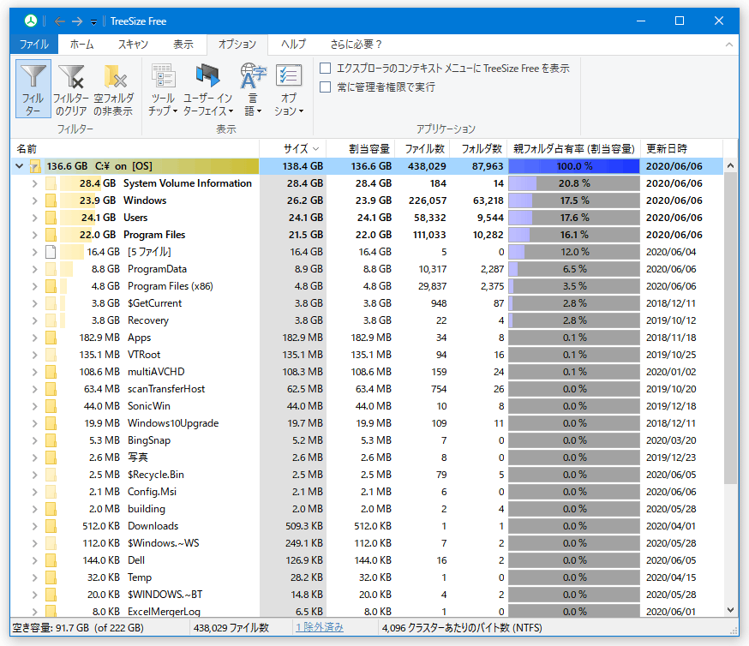Expand the Program Files folder node
Image resolution: width=749 pixels, height=646 pixels.
coord(34,235)
